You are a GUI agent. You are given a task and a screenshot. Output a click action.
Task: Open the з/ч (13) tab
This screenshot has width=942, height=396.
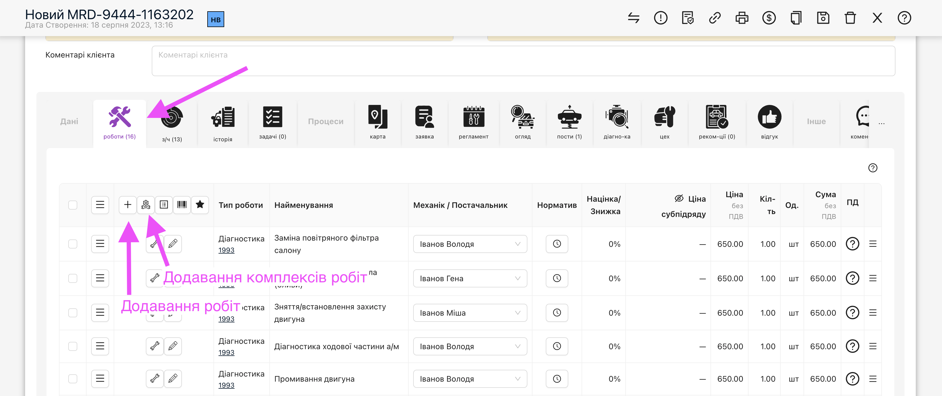pos(172,124)
